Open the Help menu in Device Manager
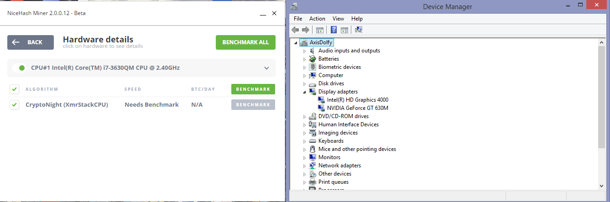Image resolution: width=610 pixels, height=202 pixels. click(357, 19)
